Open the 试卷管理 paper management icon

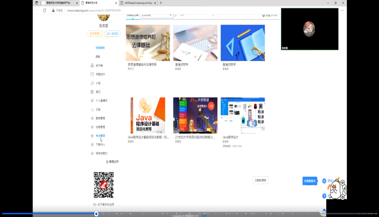(x=92, y=127)
